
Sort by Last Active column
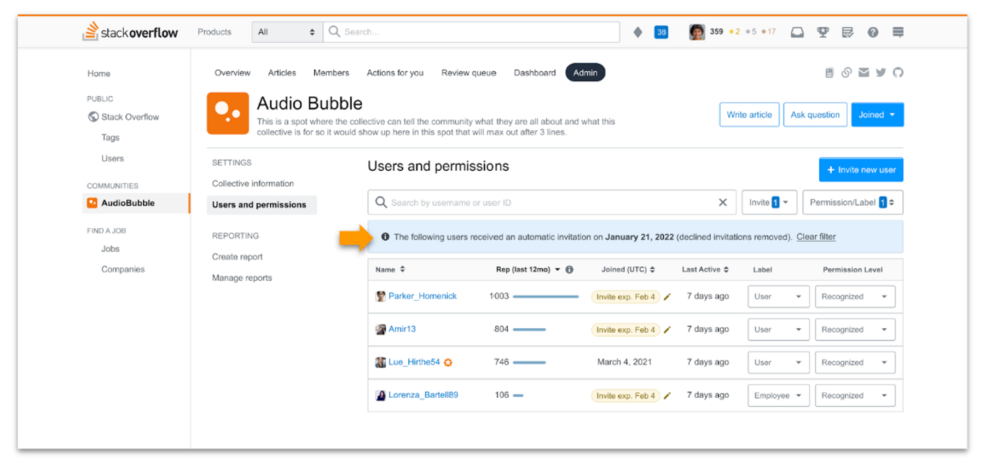tap(705, 269)
